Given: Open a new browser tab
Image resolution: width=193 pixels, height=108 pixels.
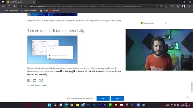Looking at the screenshot, I should tap(38, 2).
